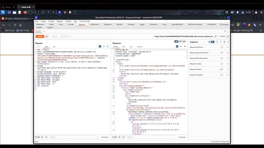
Task: Select the Hex view in Response panel
Action: 131,46
